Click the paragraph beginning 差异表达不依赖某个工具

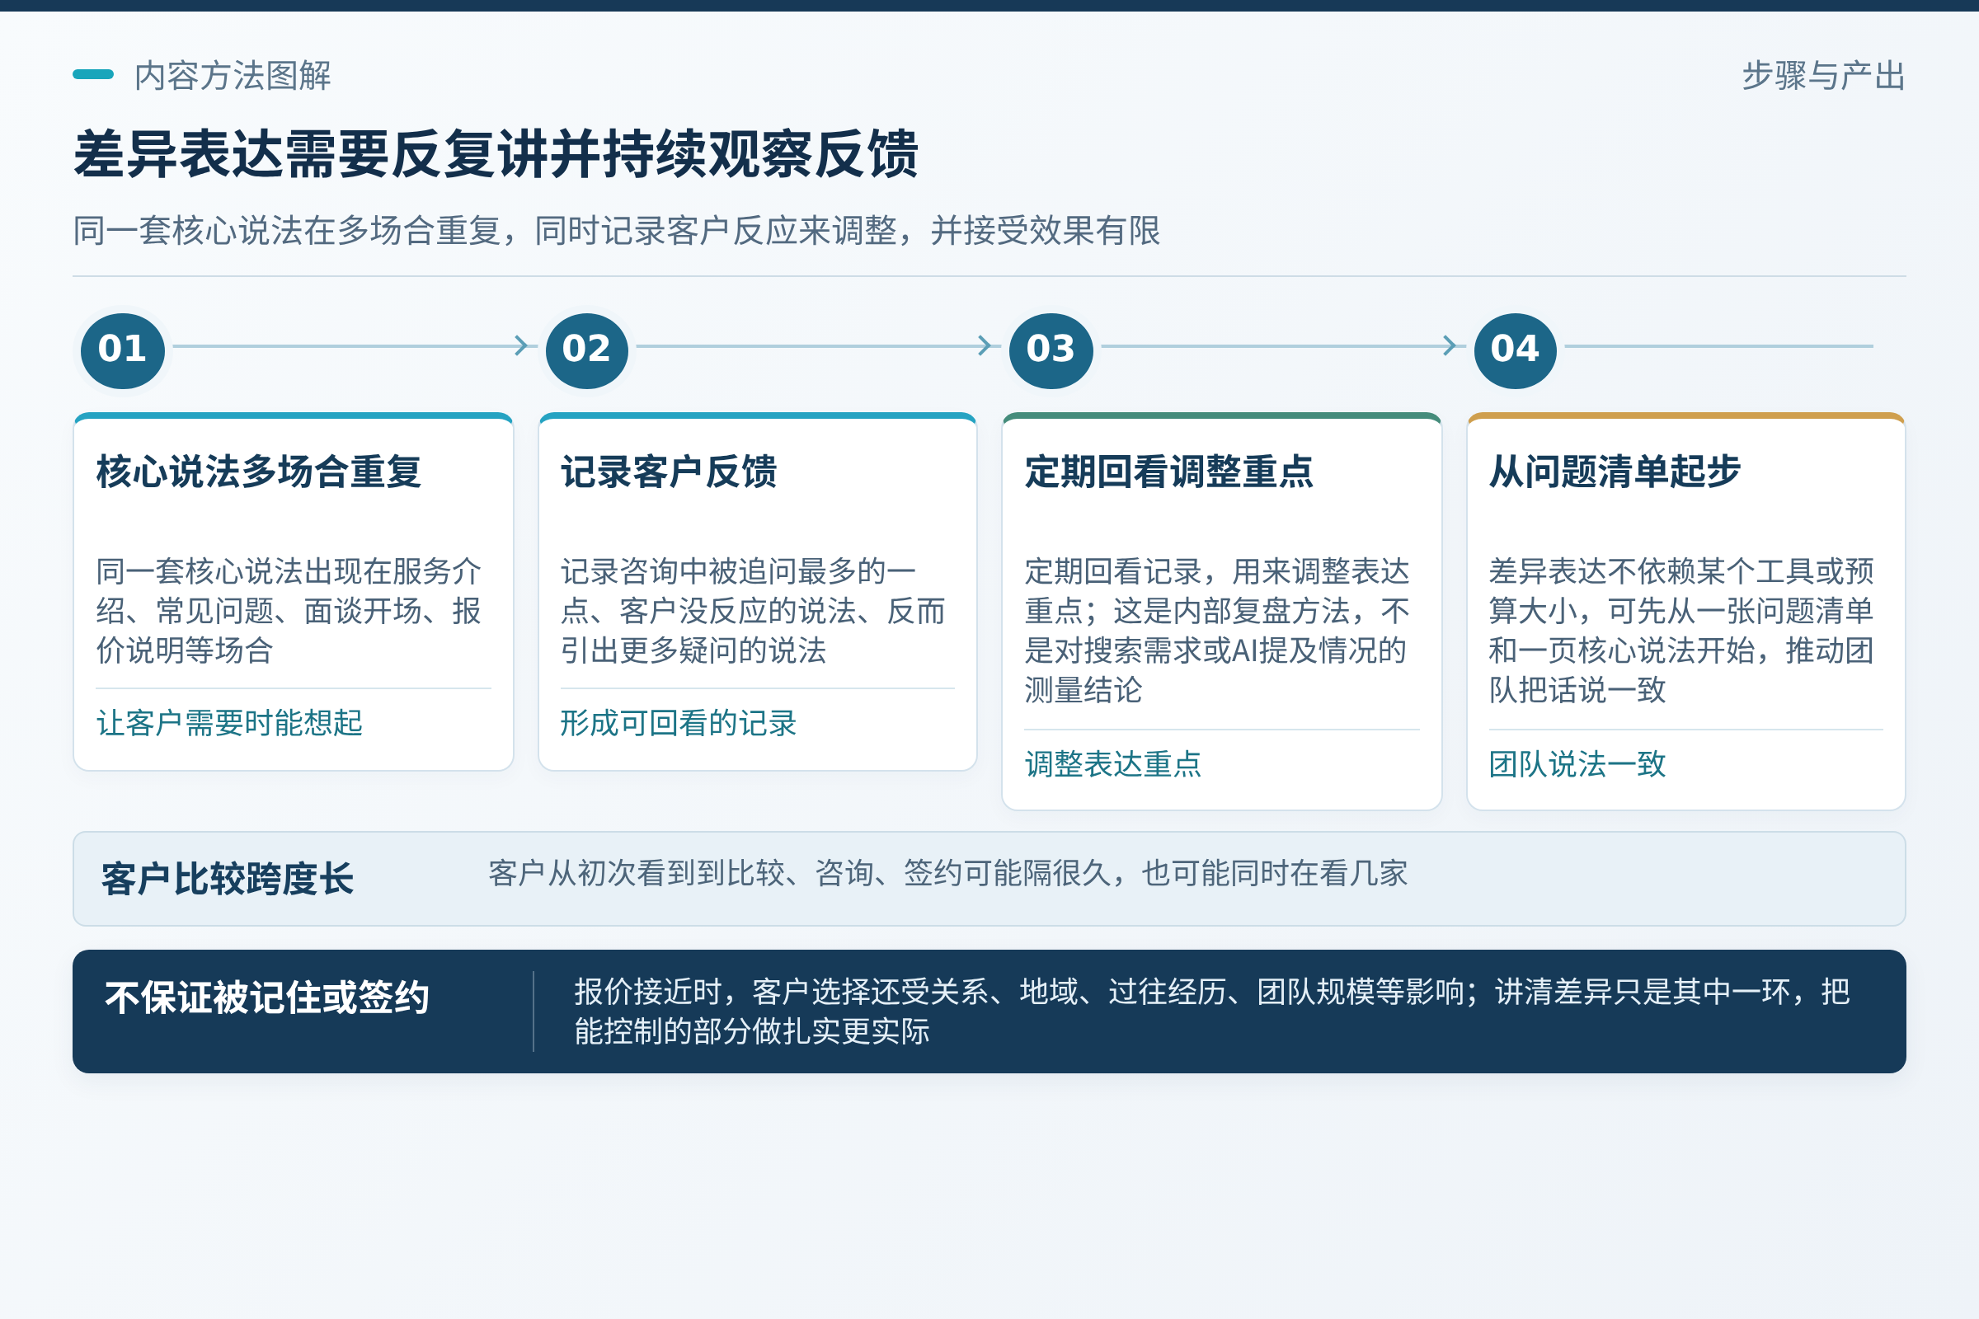pyautogui.click(x=1681, y=631)
